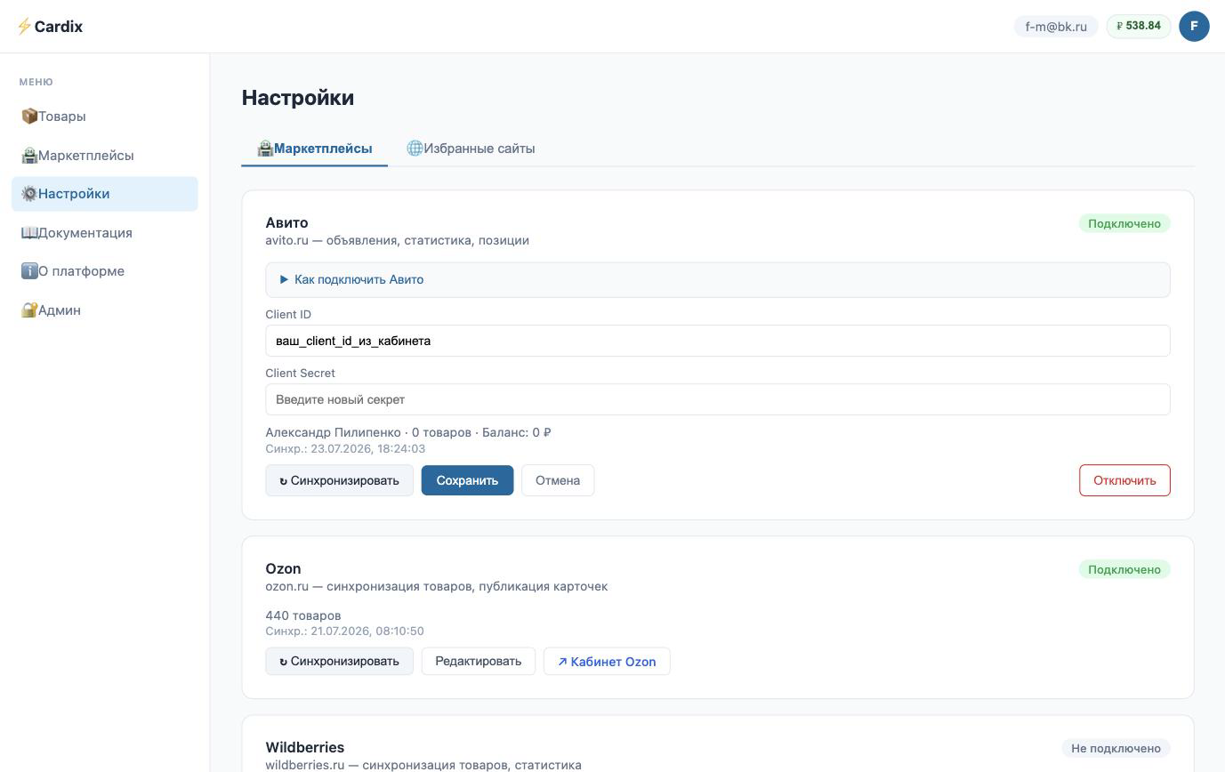Click the lock icon beside Админ
Viewport: 1225px width, 772px height.
tap(28, 310)
